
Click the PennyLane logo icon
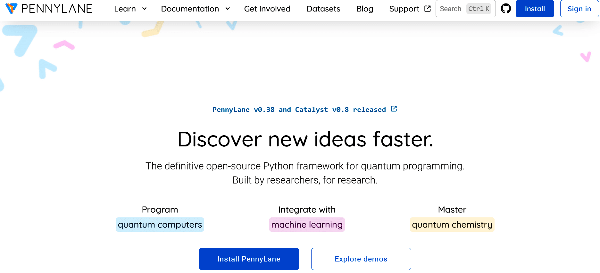click(11, 9)
